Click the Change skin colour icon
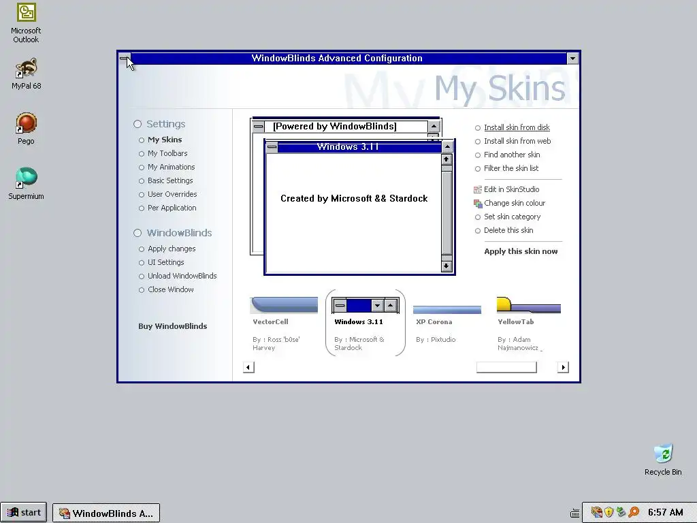 click(477, 203)
